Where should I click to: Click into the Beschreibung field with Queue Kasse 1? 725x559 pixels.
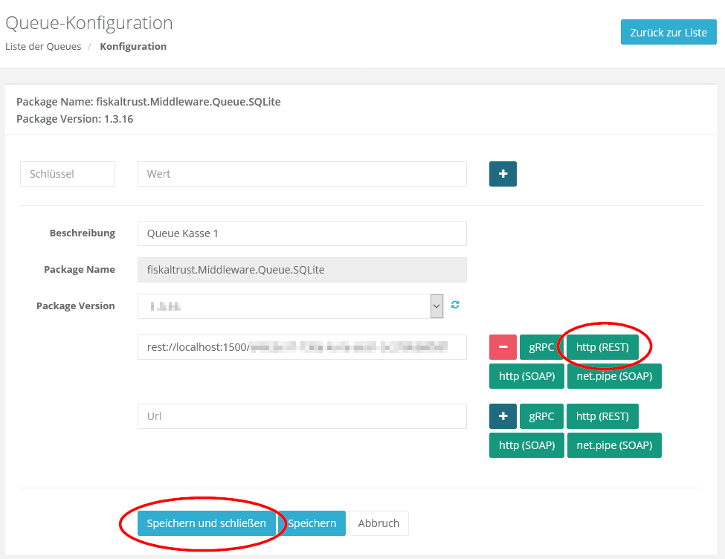(x=302, y=233)
